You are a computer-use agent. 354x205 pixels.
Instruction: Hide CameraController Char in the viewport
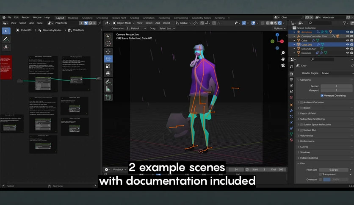348,36
